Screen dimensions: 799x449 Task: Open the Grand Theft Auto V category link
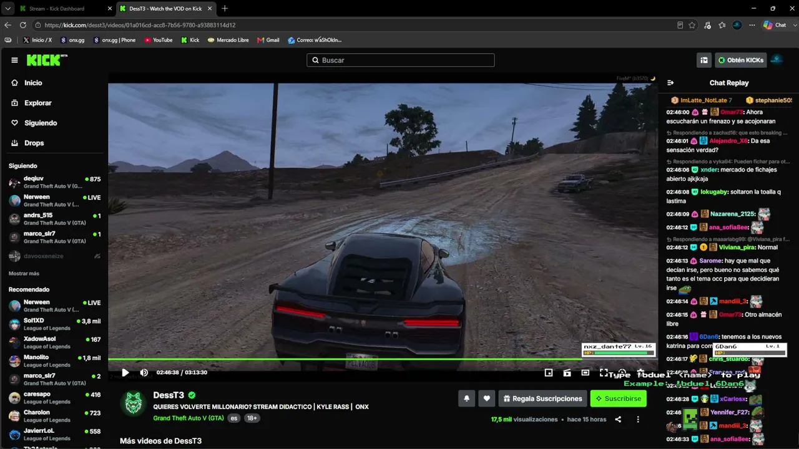(x=189, y=418)
